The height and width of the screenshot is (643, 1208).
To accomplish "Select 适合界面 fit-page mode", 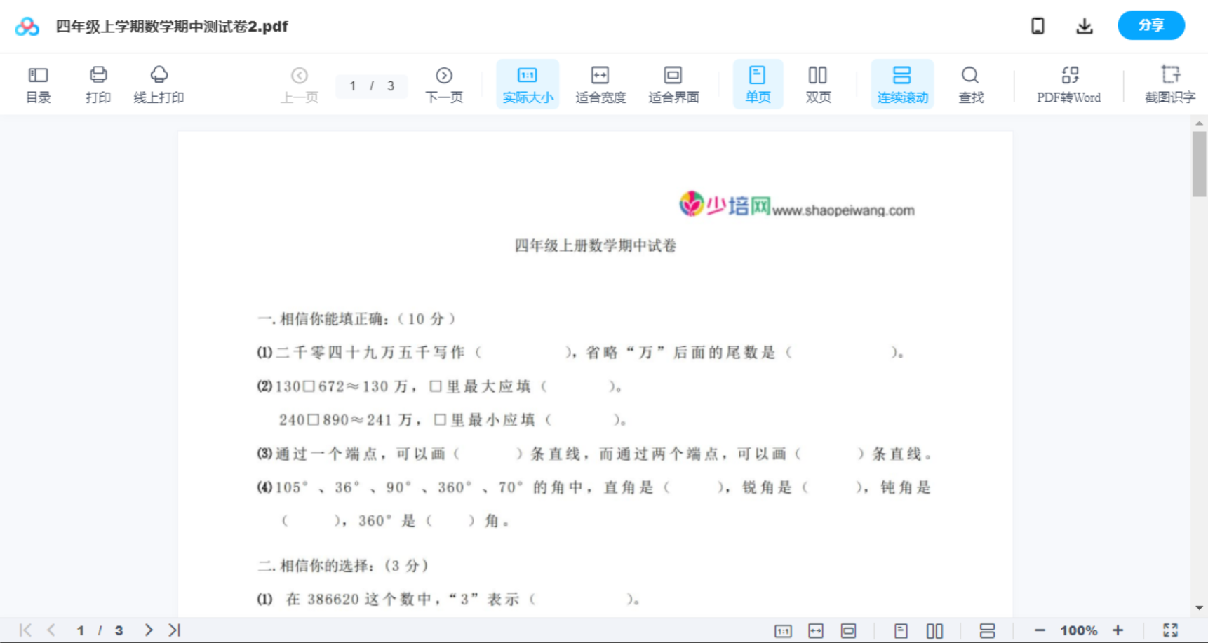I will [x=673, y=83].
